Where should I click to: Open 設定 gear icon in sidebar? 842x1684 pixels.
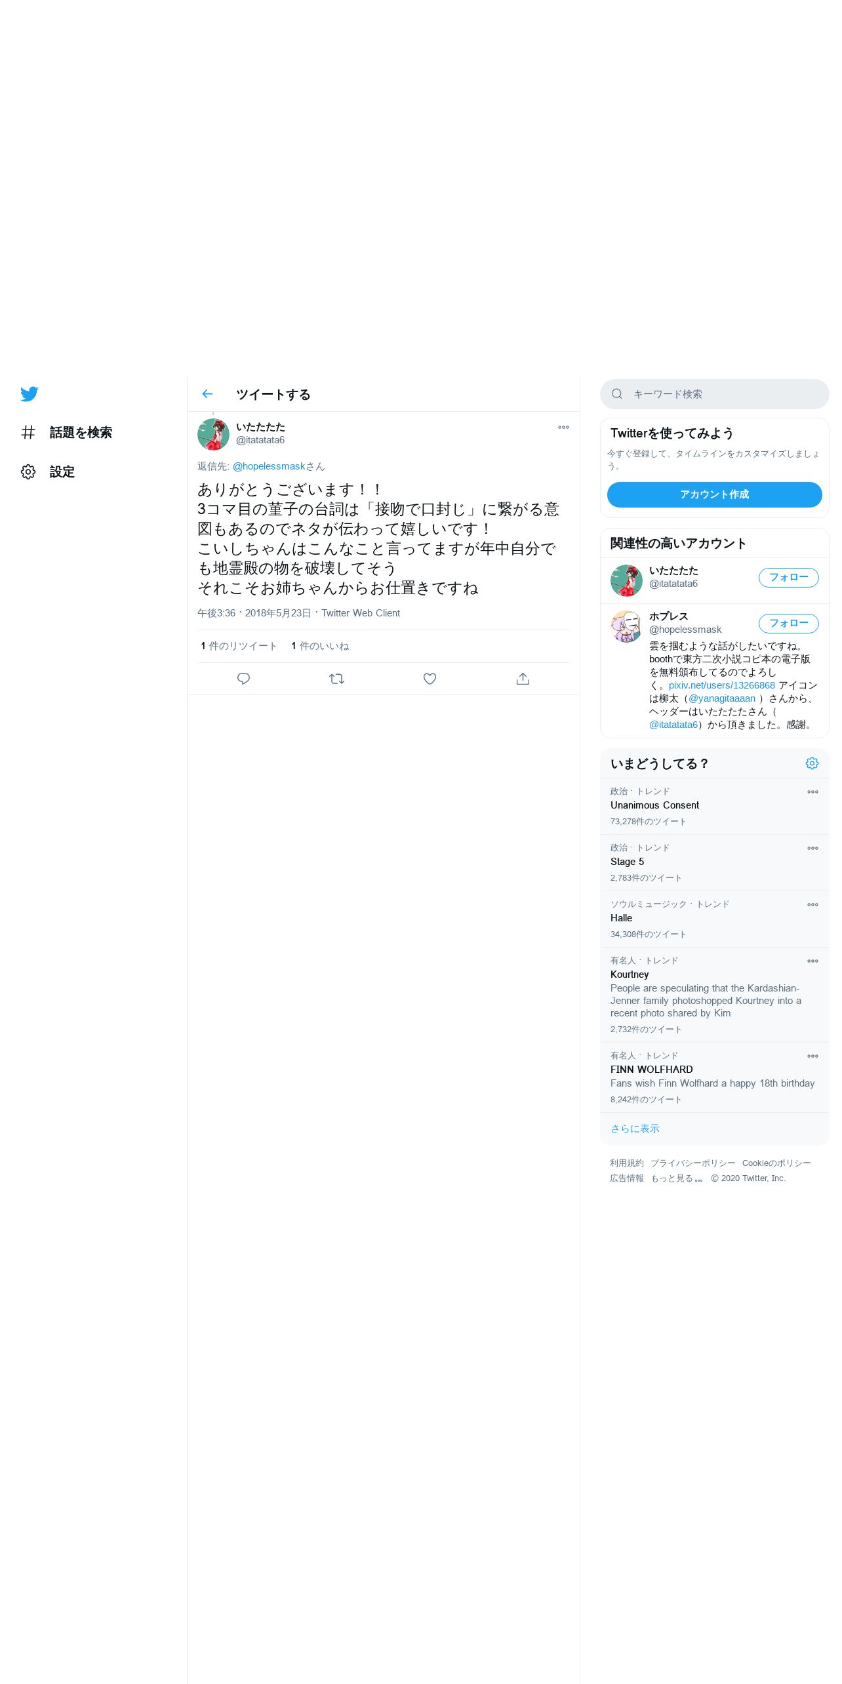click(28, 471)
